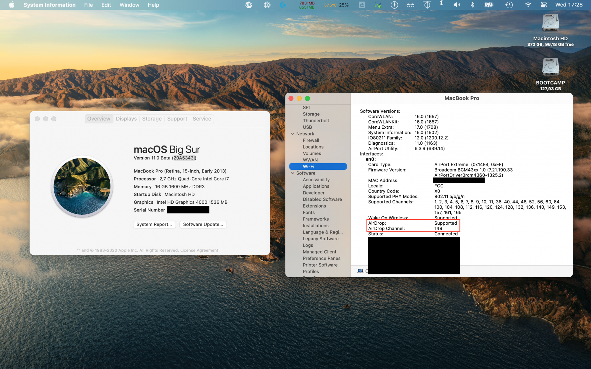Image resolution: width=591 pixels, height=369 pixels.
Task: Select Legacy Software in the sidebar
Action: click(321, 239)
